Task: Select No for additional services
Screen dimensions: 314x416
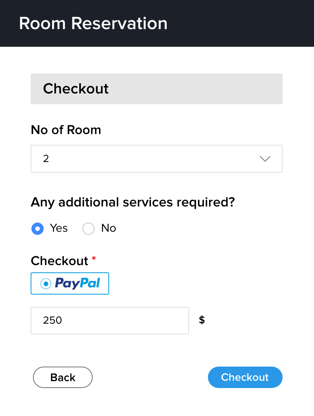Action: pyautogui.click(x=88, y=229)
